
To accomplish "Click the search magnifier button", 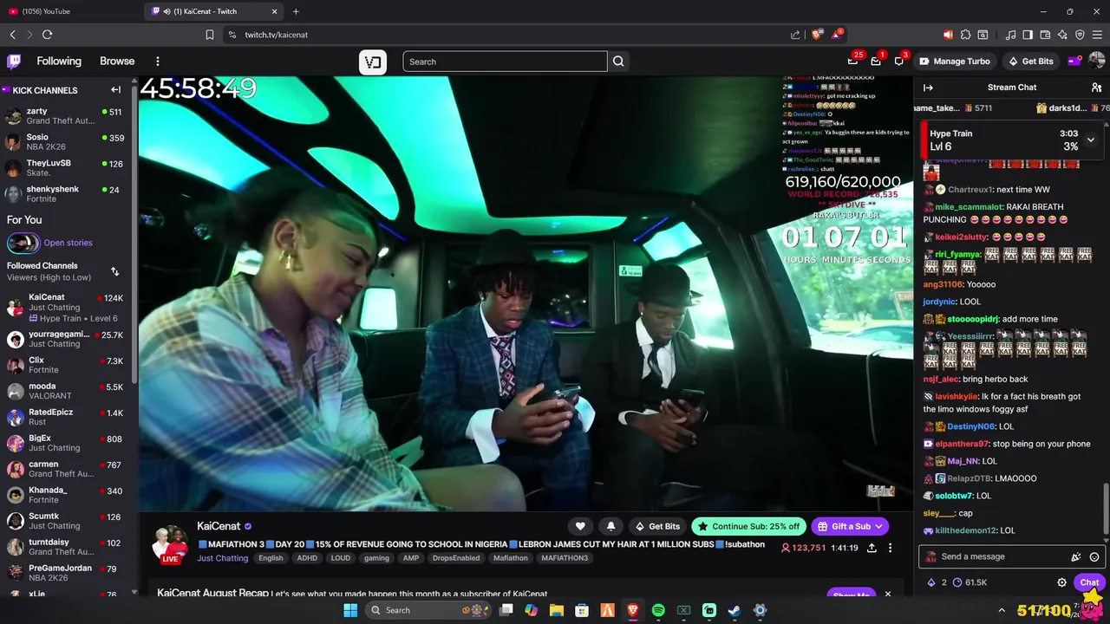I will tap(618, 62).
